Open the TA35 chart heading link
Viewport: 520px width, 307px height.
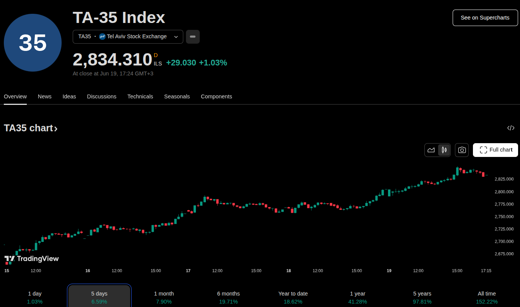pyautogui.click(x=31, y=128)
